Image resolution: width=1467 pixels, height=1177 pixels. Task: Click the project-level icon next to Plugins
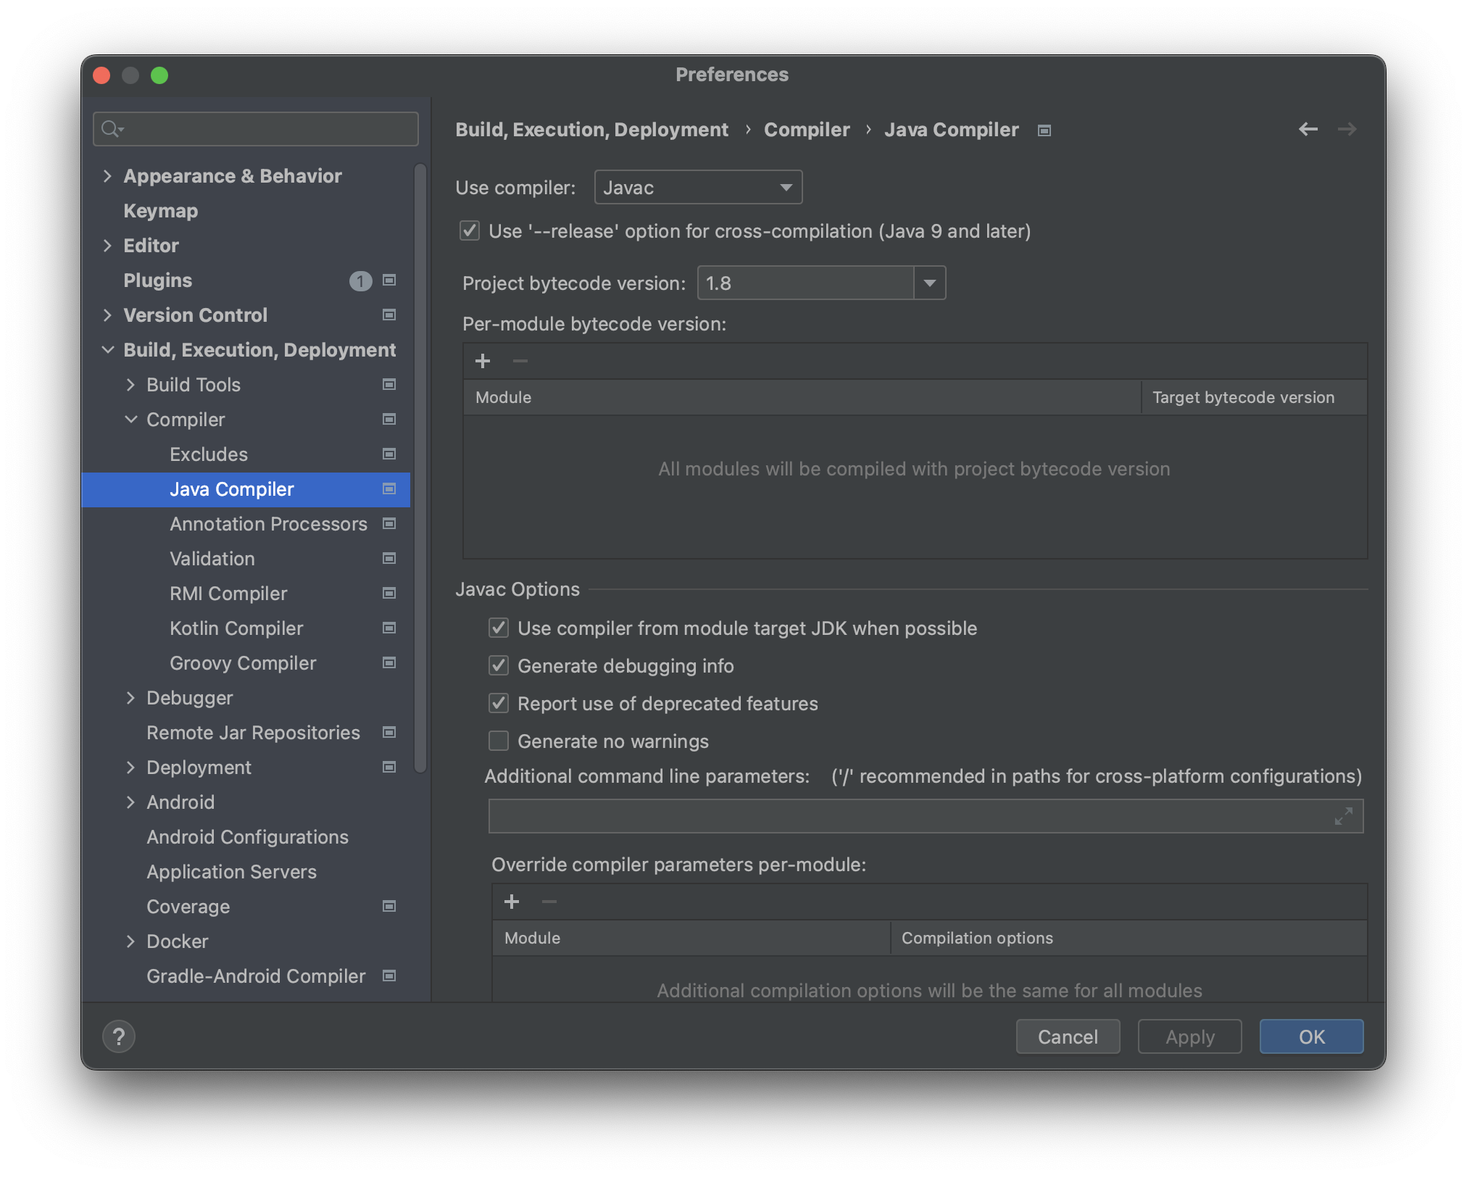coord(389,280)
